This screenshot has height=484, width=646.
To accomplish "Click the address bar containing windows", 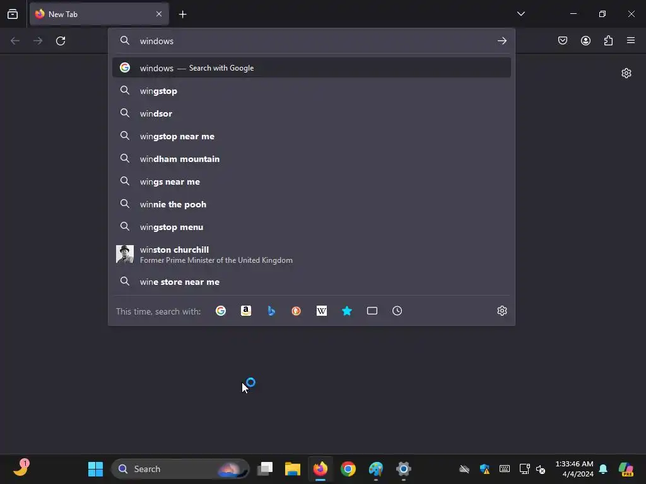I will (312, 41).
